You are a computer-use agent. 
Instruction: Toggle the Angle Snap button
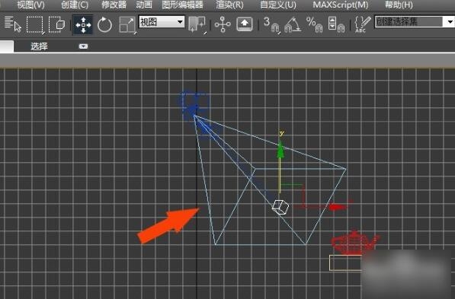pyautogui.click(x=293, y=25)
